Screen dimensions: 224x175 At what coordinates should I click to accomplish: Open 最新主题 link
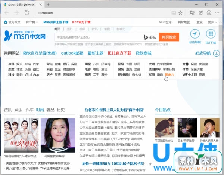[x=96, y=53]
